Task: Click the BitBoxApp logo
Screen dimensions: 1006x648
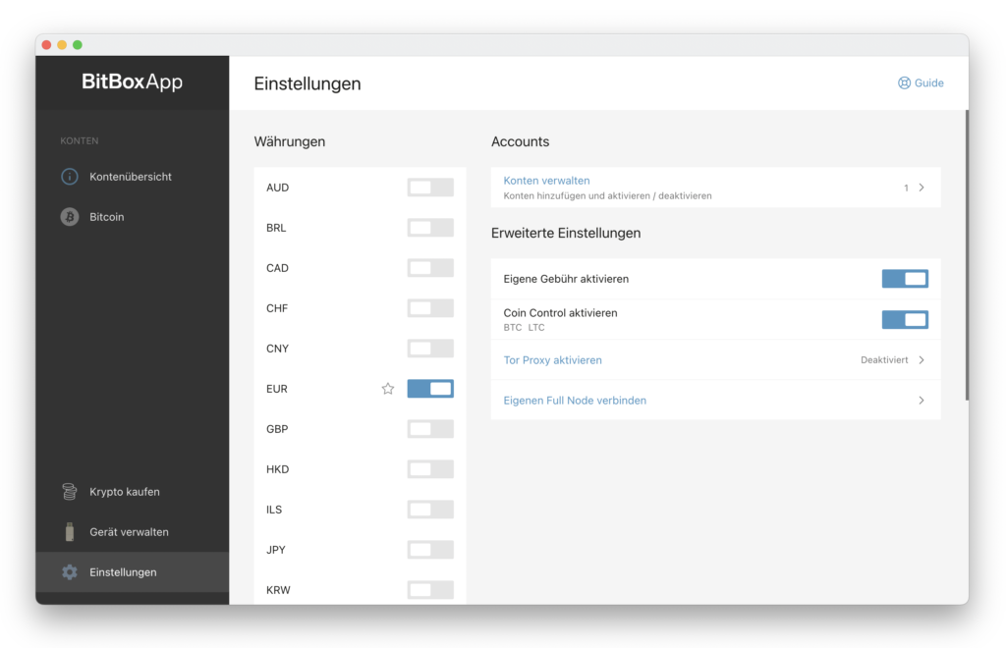Action: tap(132, 82)
